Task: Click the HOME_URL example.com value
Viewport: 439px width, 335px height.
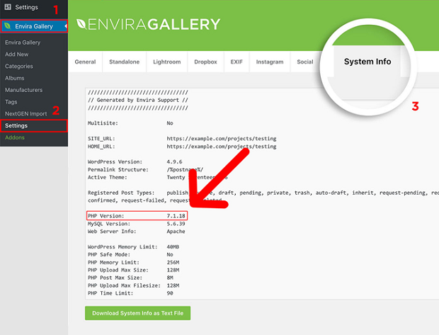Action: pyautogui.click(x=222, y=146)
